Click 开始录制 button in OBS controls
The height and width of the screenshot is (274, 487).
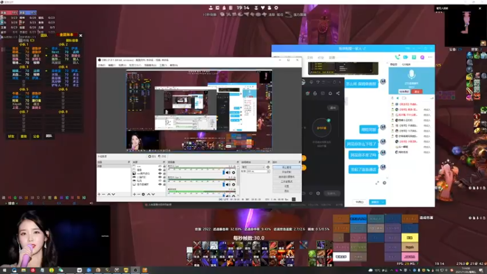point(286,172)
